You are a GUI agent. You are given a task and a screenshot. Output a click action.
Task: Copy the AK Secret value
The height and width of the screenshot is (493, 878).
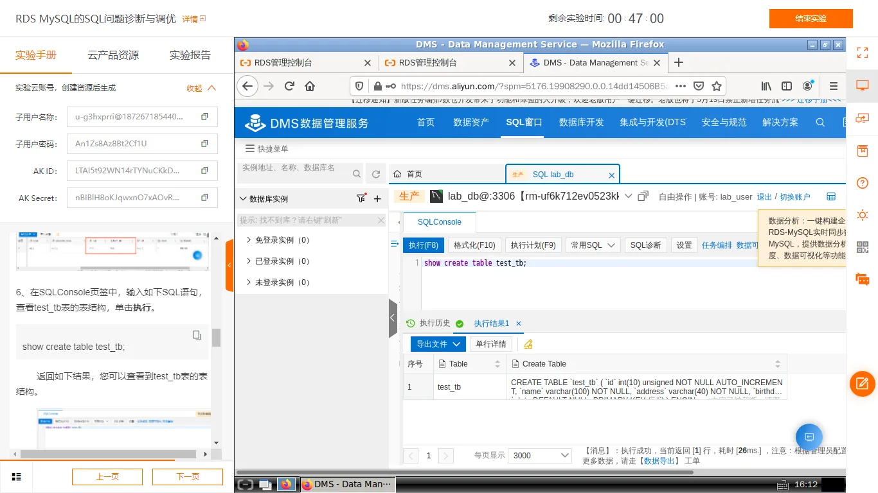pyautogui.click(x=204, y=198)
